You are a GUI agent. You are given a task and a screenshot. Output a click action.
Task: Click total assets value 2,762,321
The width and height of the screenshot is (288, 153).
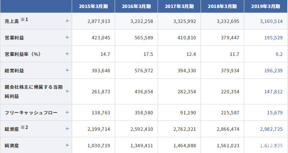[x=185, y=129]
